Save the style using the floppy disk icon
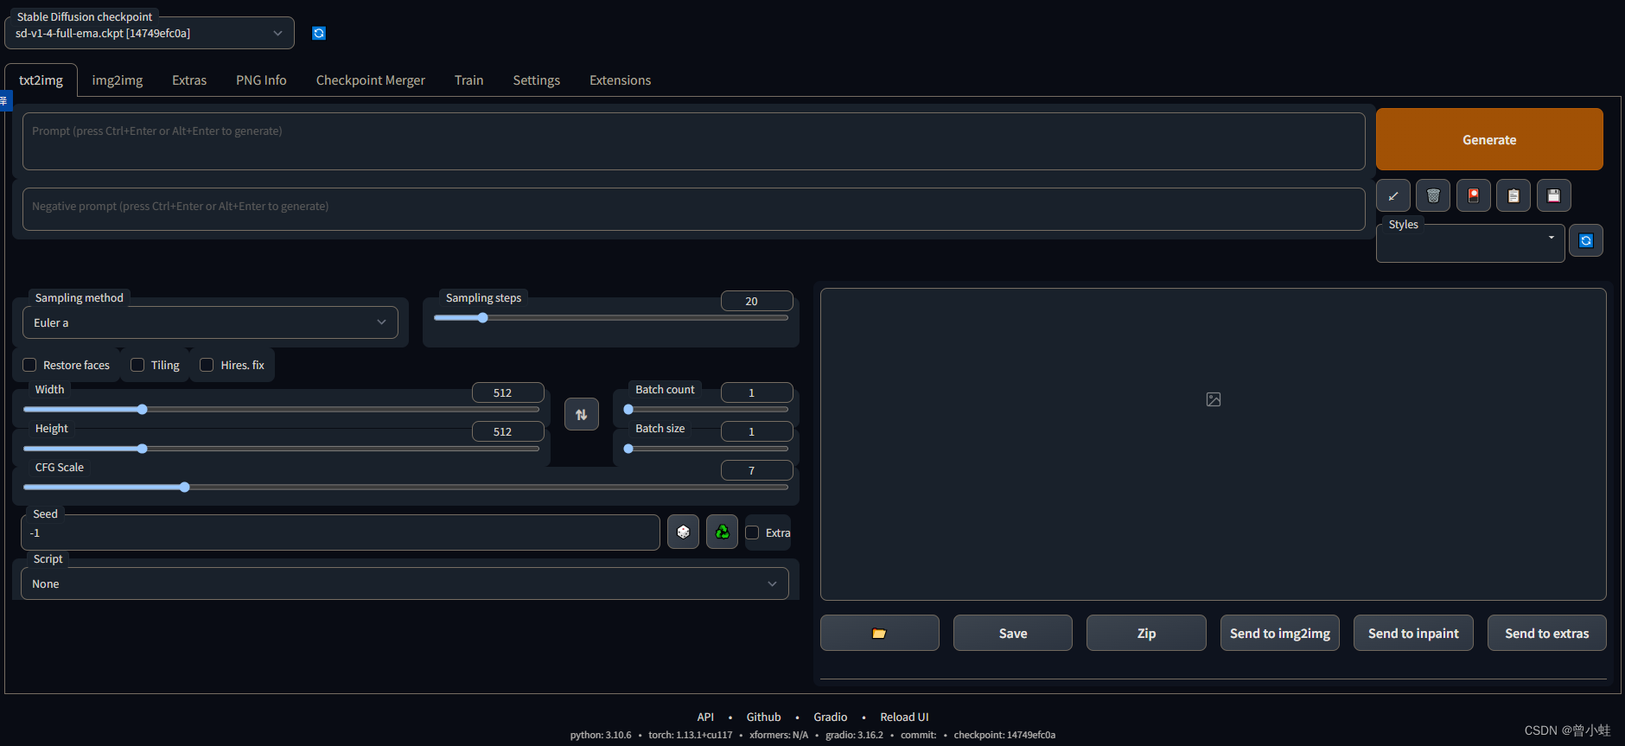Viewport: 1625px width, 746px height. point(1554,195)
